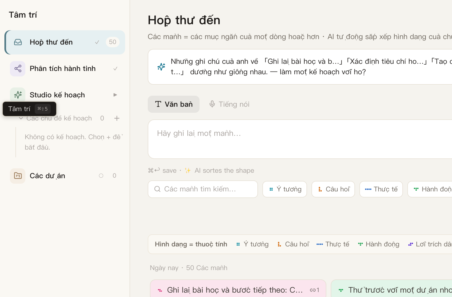Filter by Hành động chip next to search
Viewport: 452px width, 297px height.
point(430,189)
